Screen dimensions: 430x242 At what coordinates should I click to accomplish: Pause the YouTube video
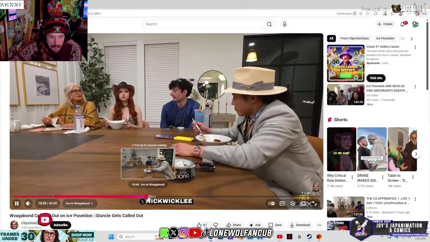point(16,203)
